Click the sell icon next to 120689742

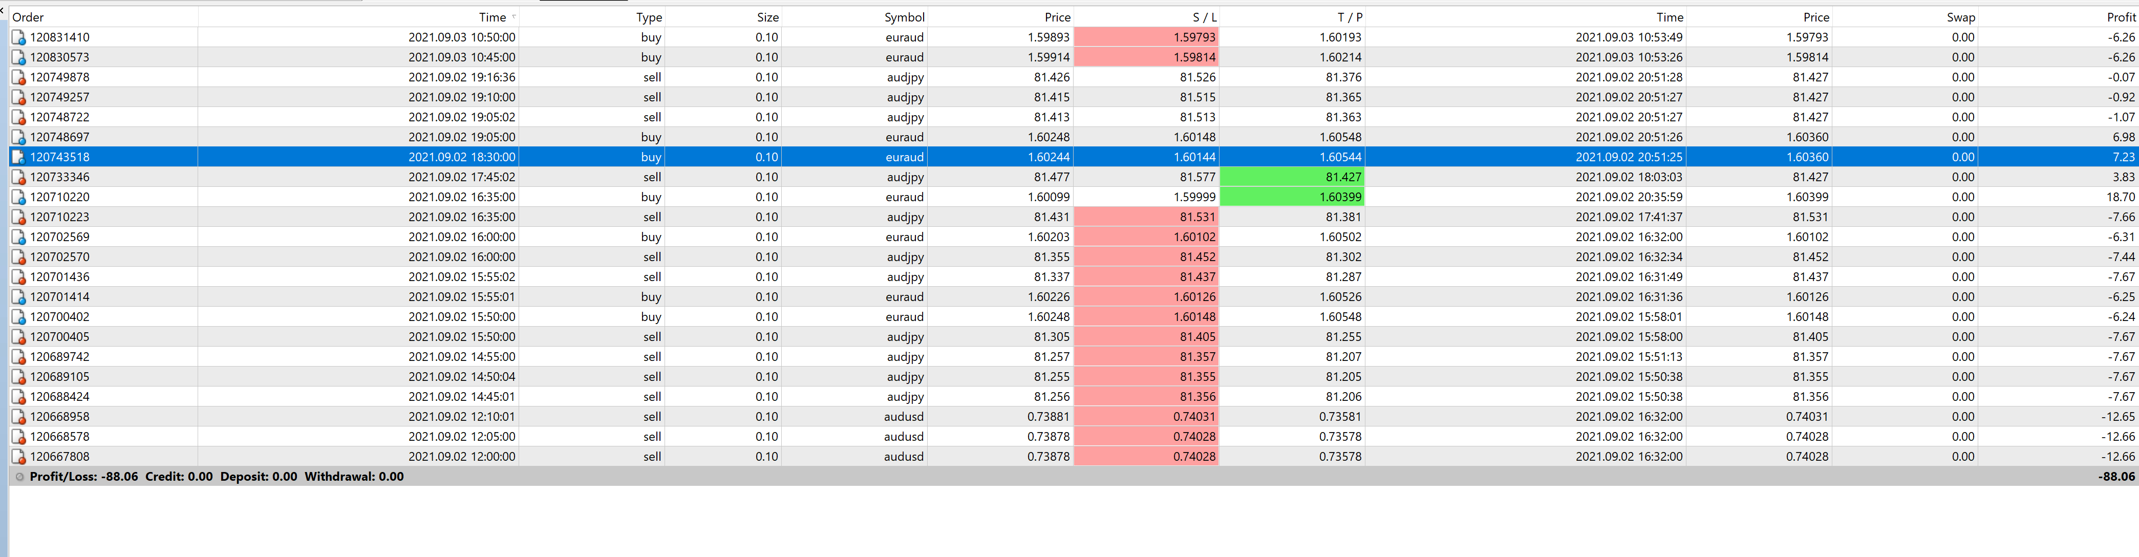coord(18,357)
